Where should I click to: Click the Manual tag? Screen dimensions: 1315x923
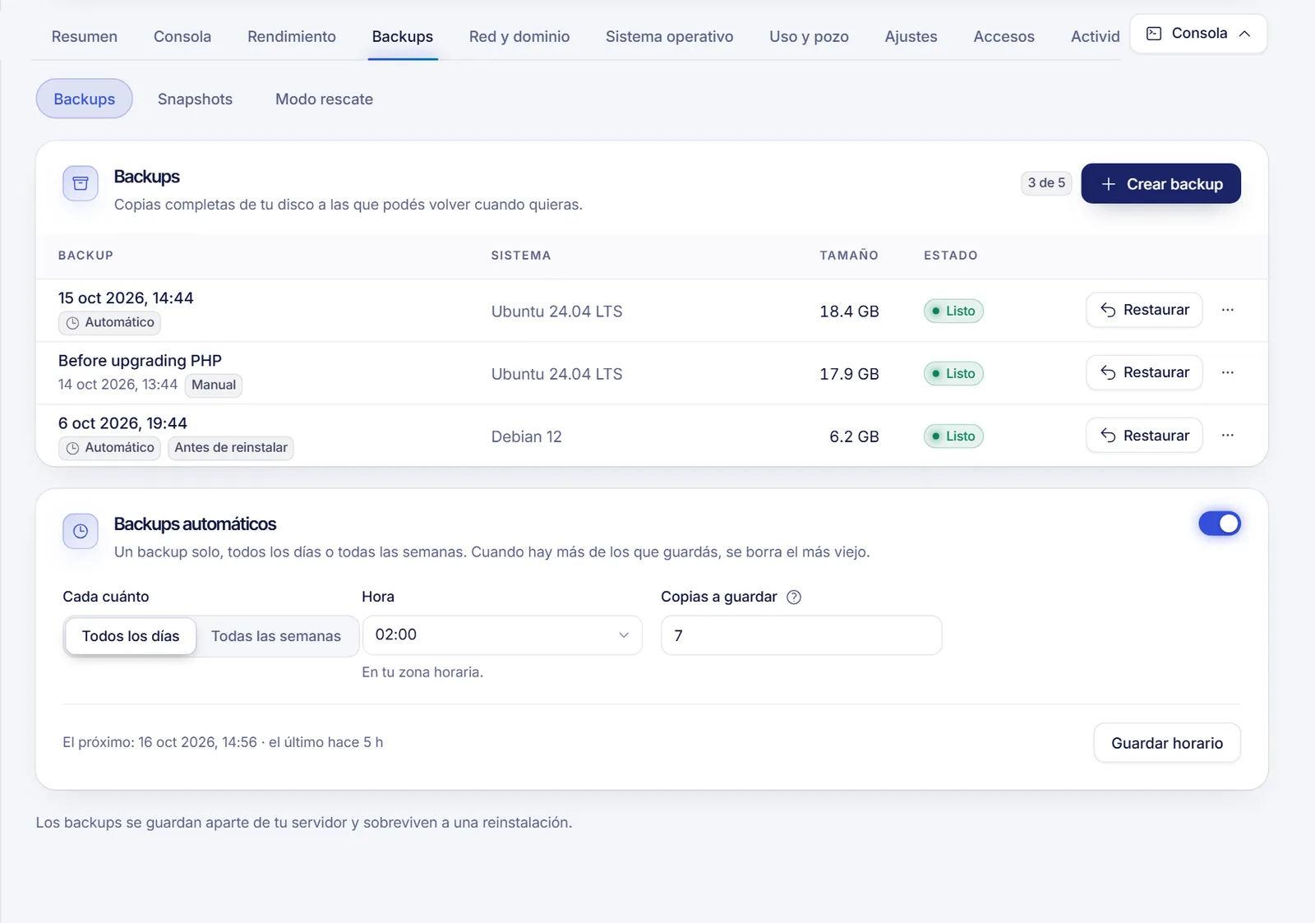pyautogui.click(x=214, y=385)
